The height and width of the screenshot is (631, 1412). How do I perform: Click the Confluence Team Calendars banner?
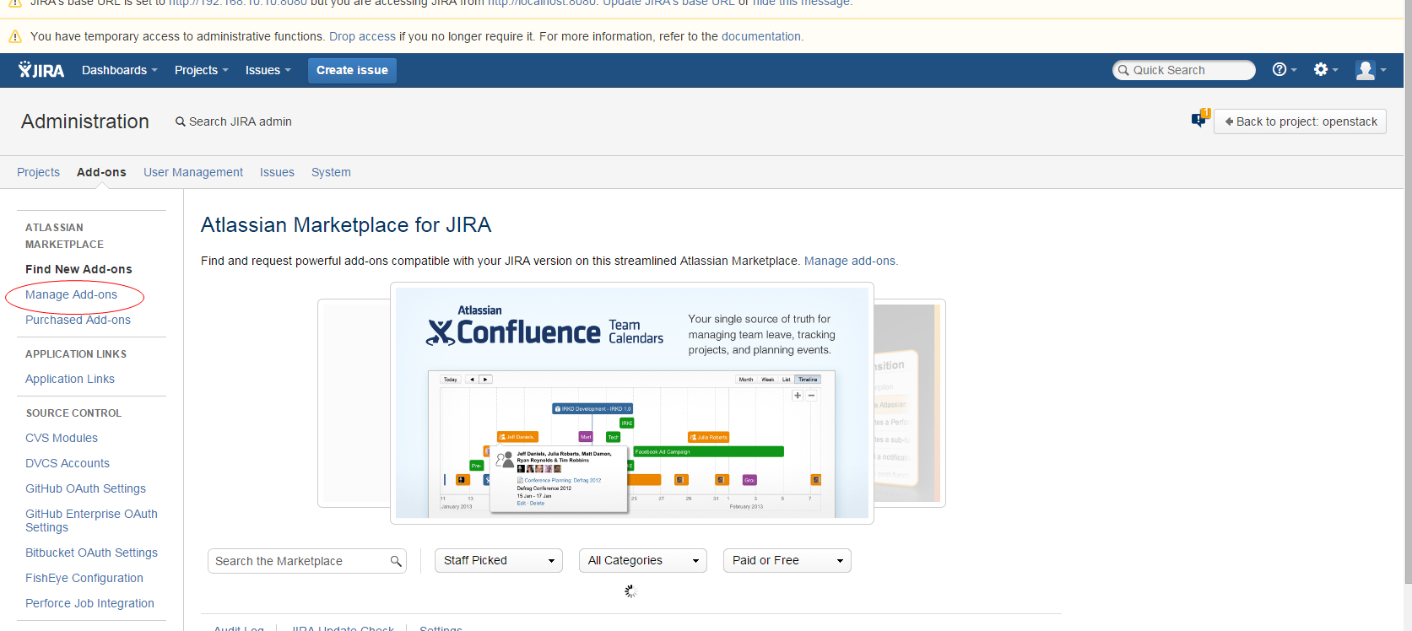click(632, 403)
